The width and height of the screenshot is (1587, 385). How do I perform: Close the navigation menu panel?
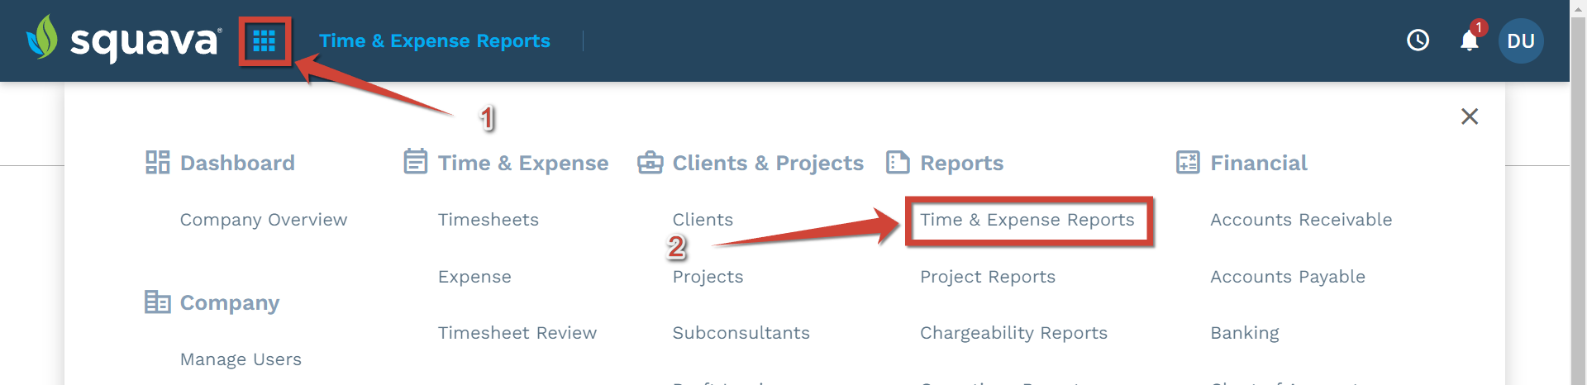pos(1470,116)
